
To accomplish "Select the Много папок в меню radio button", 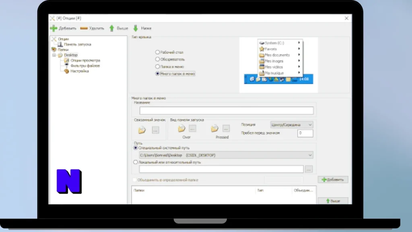I will tap(157, 74).
